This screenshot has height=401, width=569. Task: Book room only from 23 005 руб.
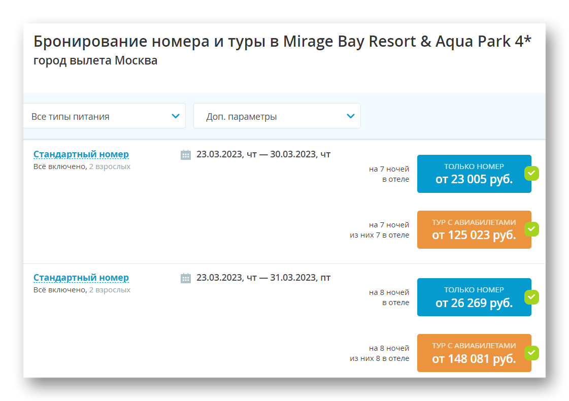coord(474,174)
